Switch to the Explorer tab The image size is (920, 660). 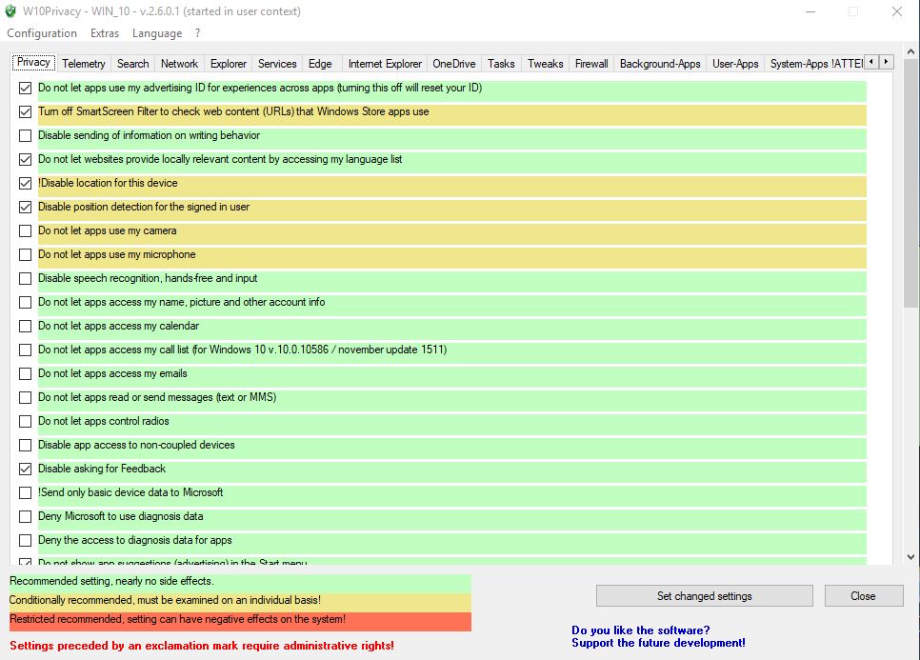pyautogui.click(x=229, y=64)
